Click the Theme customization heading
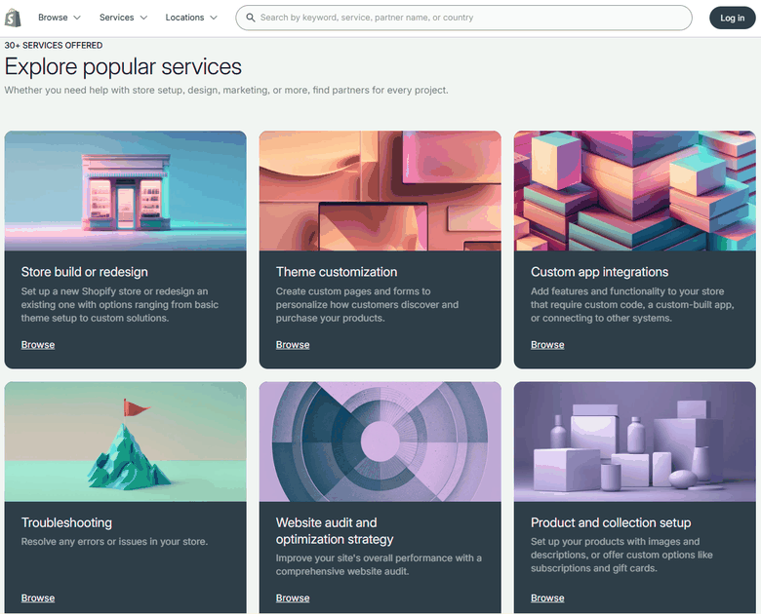 [x=337, y=272]
